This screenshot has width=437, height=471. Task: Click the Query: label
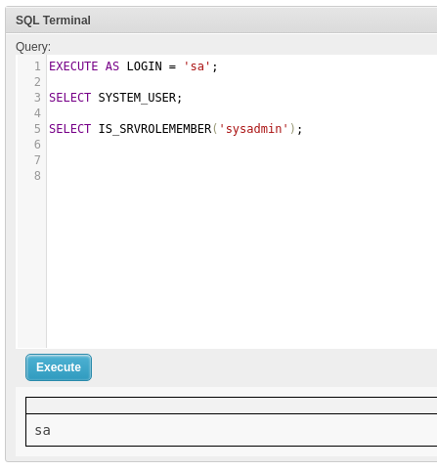pos(33,47)
